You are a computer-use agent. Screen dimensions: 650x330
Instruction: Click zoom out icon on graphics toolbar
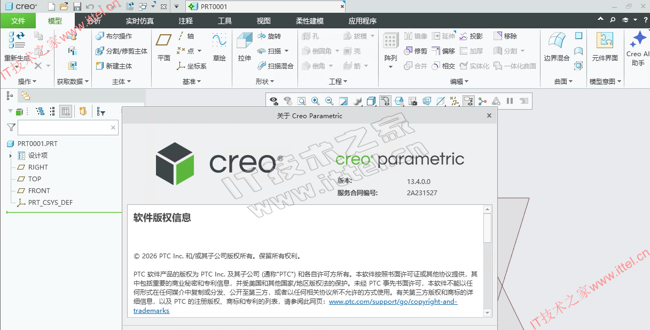tap(329, 101)
